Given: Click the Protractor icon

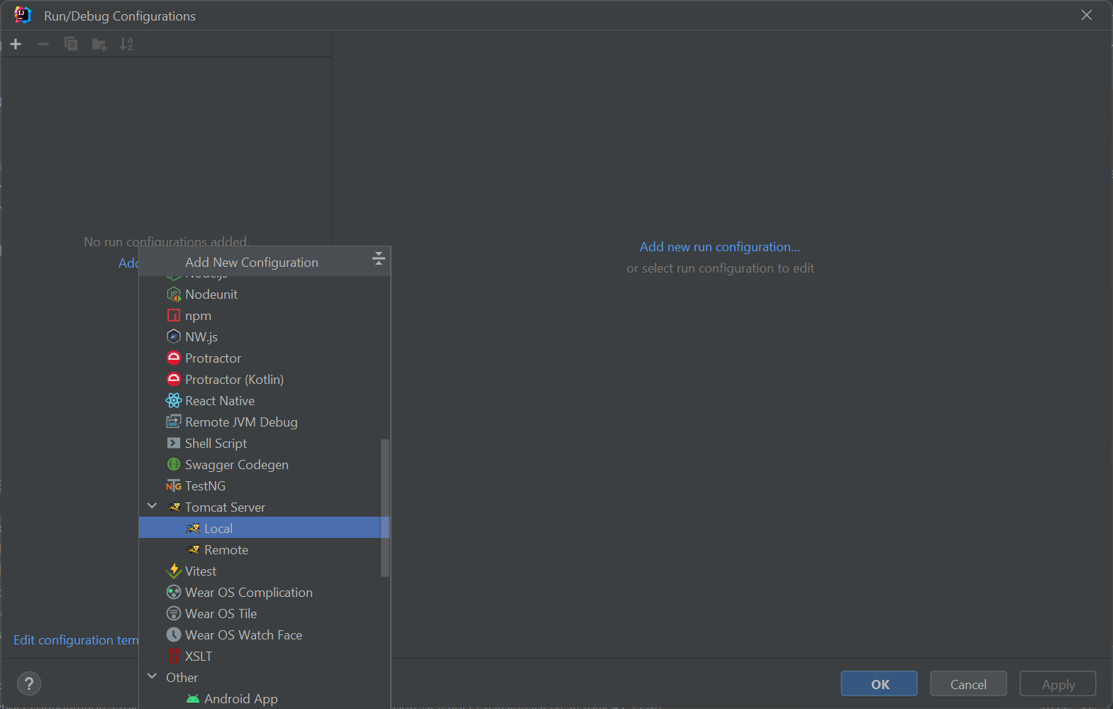Looking at the screenshot, I should click(x=174, y=358).
